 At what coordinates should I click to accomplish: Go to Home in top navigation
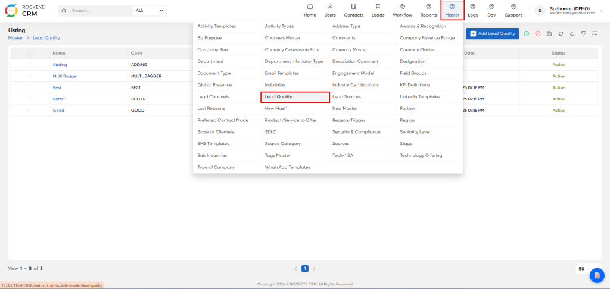coord(310,11)
